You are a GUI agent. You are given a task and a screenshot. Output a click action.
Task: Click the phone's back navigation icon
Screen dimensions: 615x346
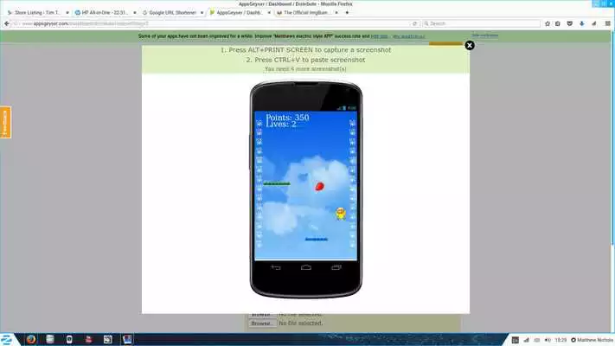276,267
